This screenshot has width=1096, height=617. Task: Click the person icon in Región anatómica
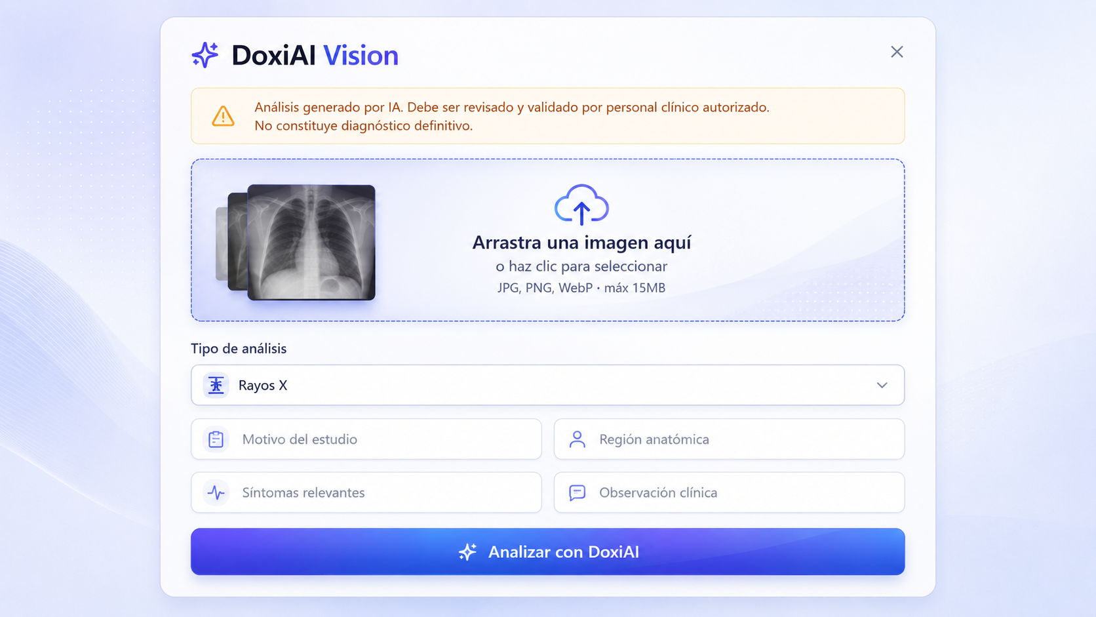(x=577, y=439)
